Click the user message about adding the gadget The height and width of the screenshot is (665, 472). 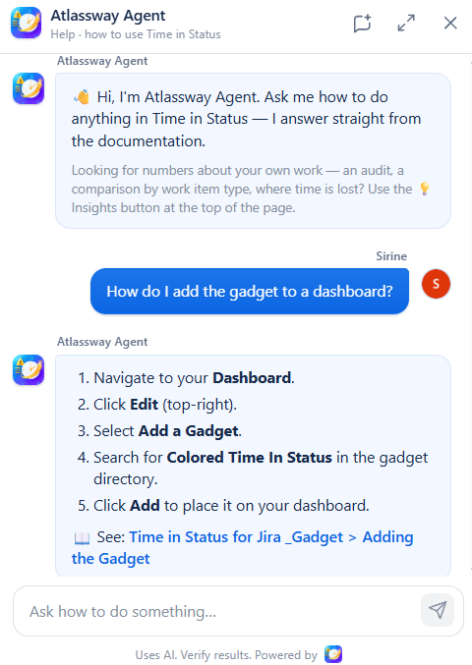[x=250, y=292]
